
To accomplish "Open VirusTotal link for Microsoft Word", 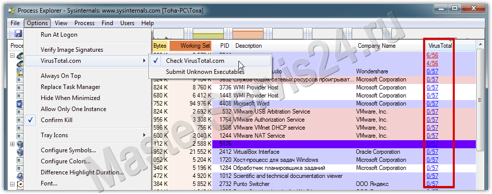I will point(432,104).
